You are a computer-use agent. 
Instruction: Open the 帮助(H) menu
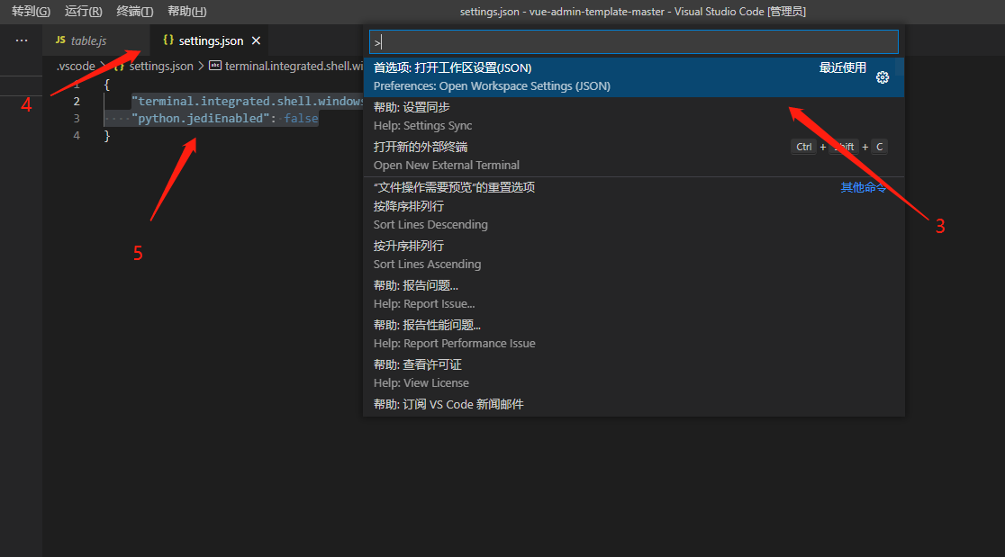(186, 12)
